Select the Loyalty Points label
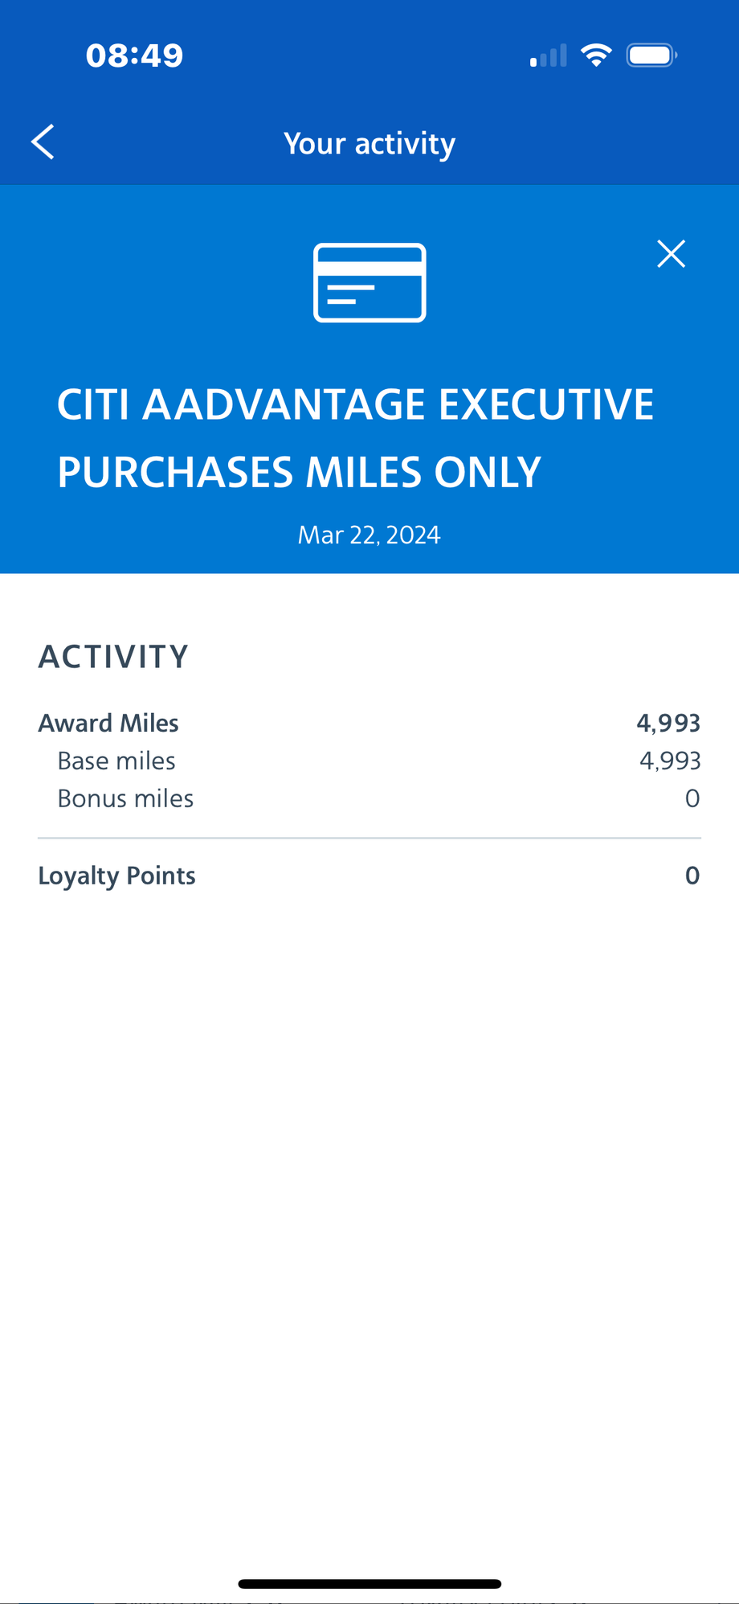739x1604 pixels. pos(116,876)
